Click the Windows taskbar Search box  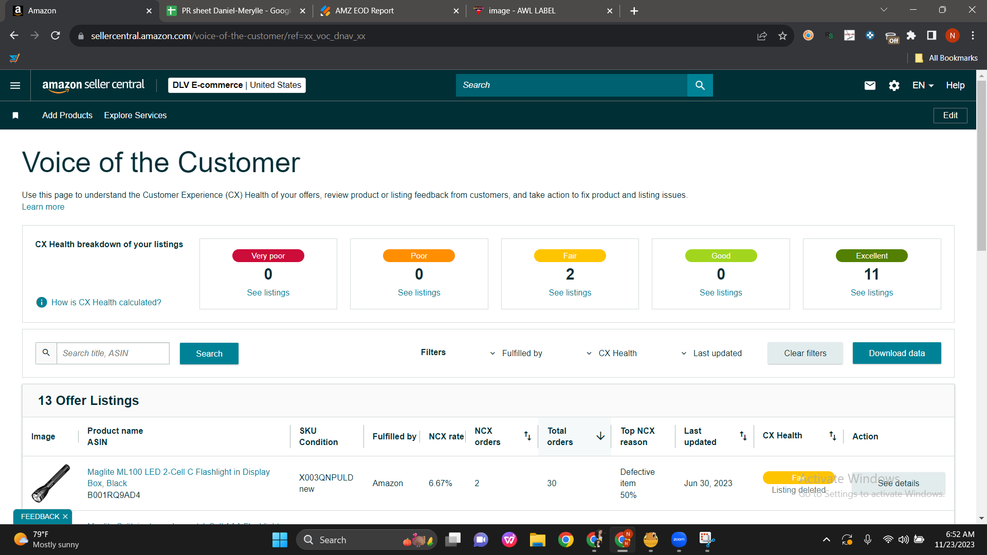(366, 540)
